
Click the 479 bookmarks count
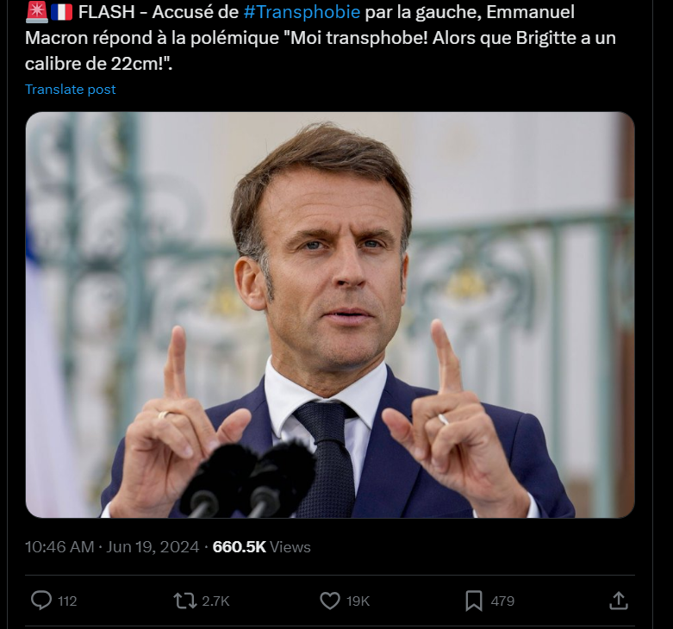pyautogui.click(x=502, y=601)
